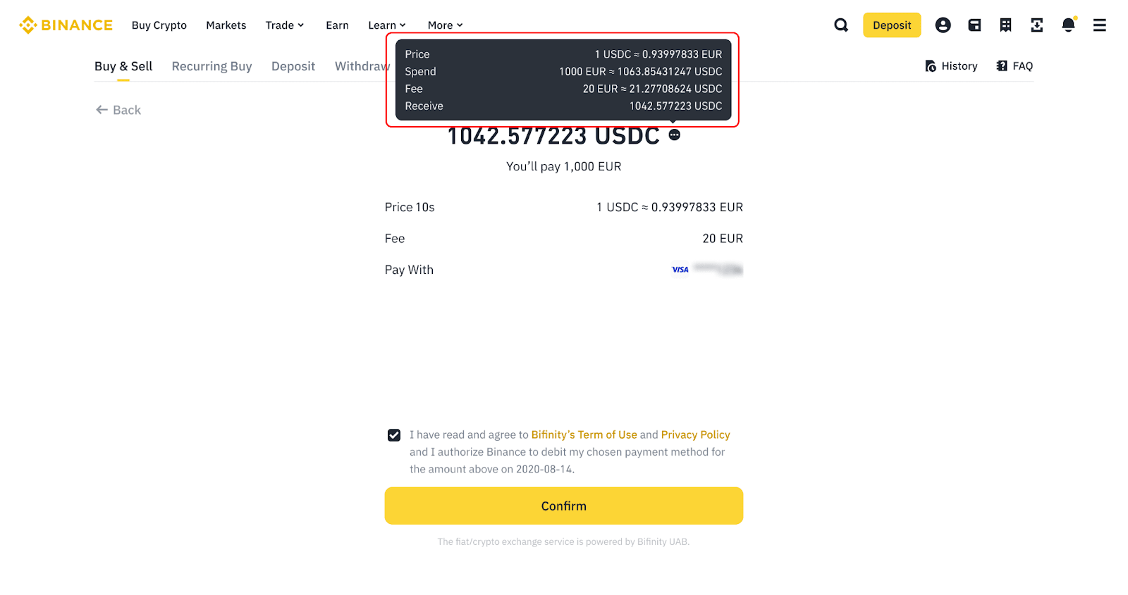Screen dimensions: 1128x595
Task: Click the yellow Deposit button
Action: (892, 25)
